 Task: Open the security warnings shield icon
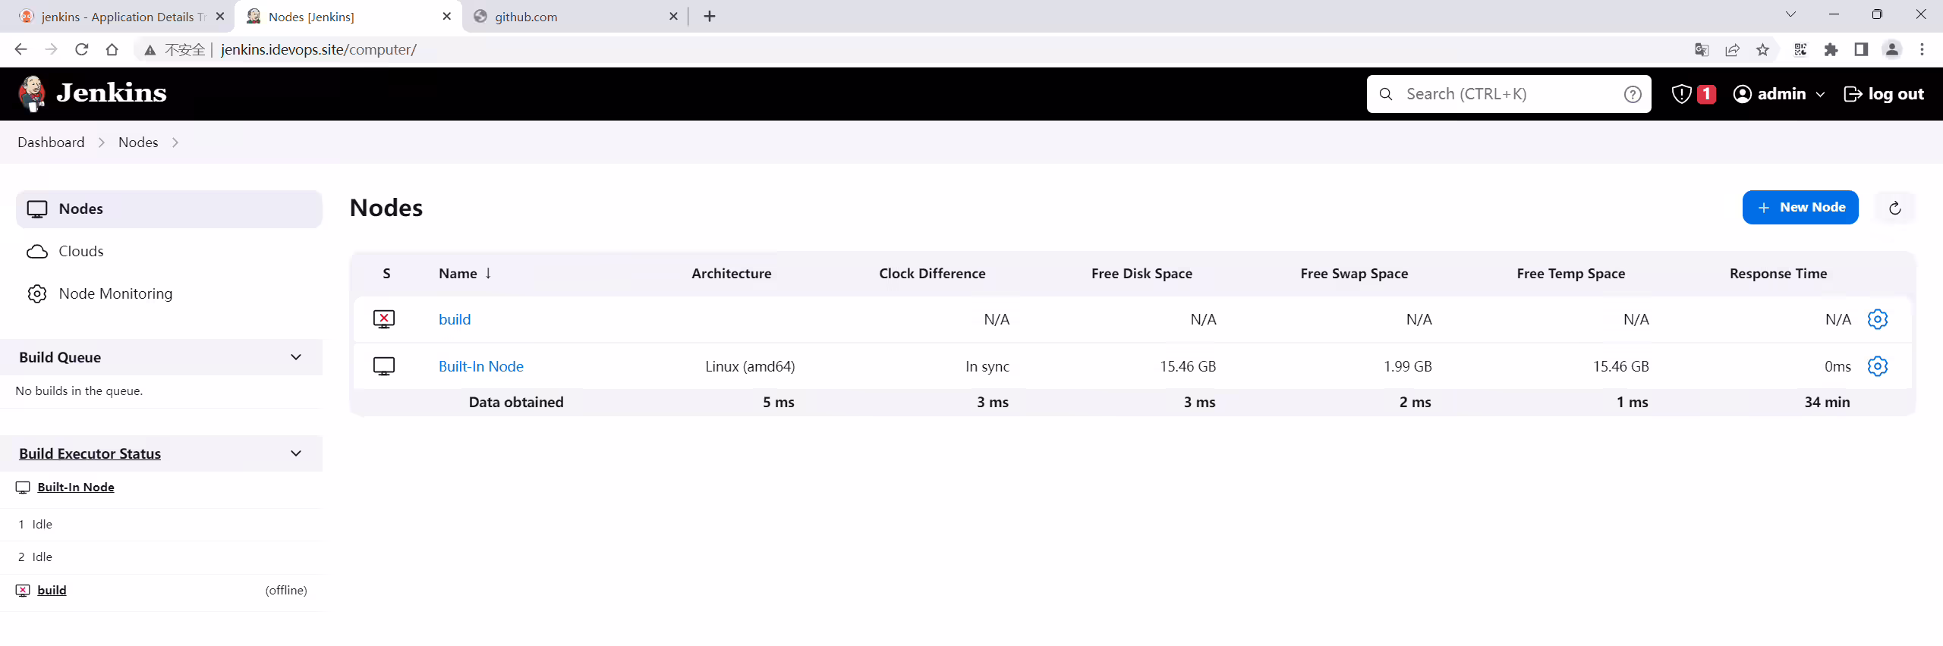point(1681,94)
